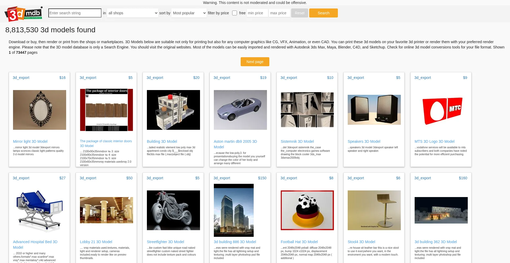
Task: Expand the Most popular sort dropdown
Action: pos(189,13)
